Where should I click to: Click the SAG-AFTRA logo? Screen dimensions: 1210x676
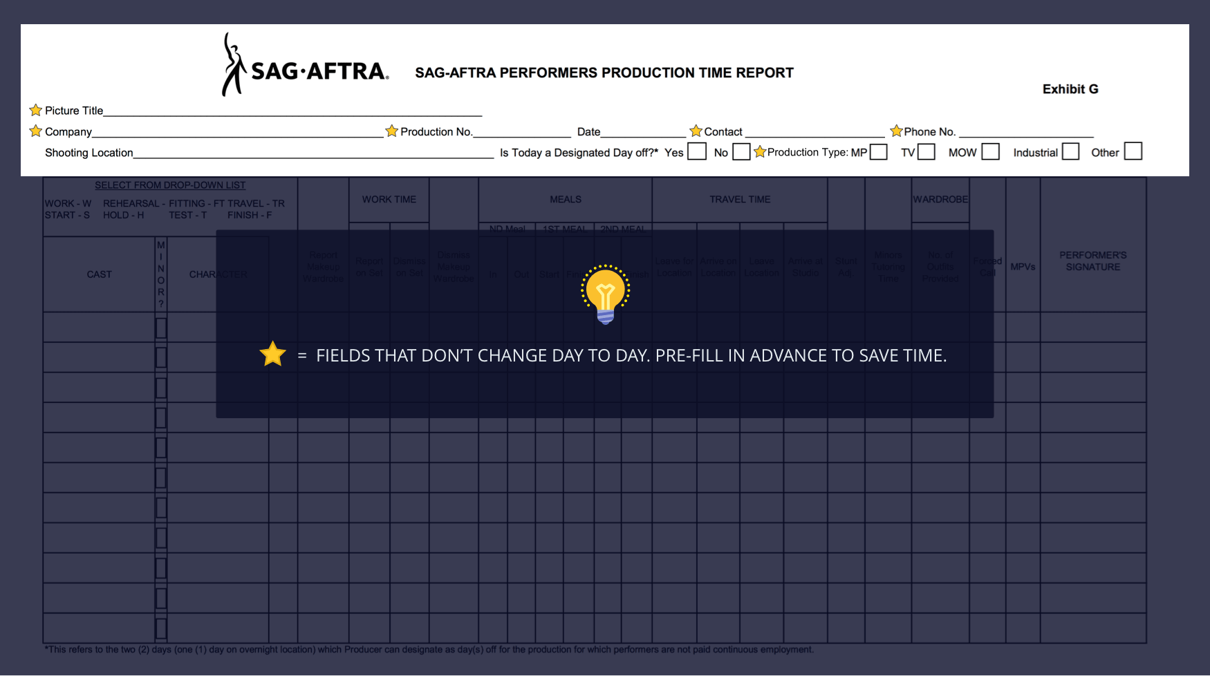coord(305,64)
